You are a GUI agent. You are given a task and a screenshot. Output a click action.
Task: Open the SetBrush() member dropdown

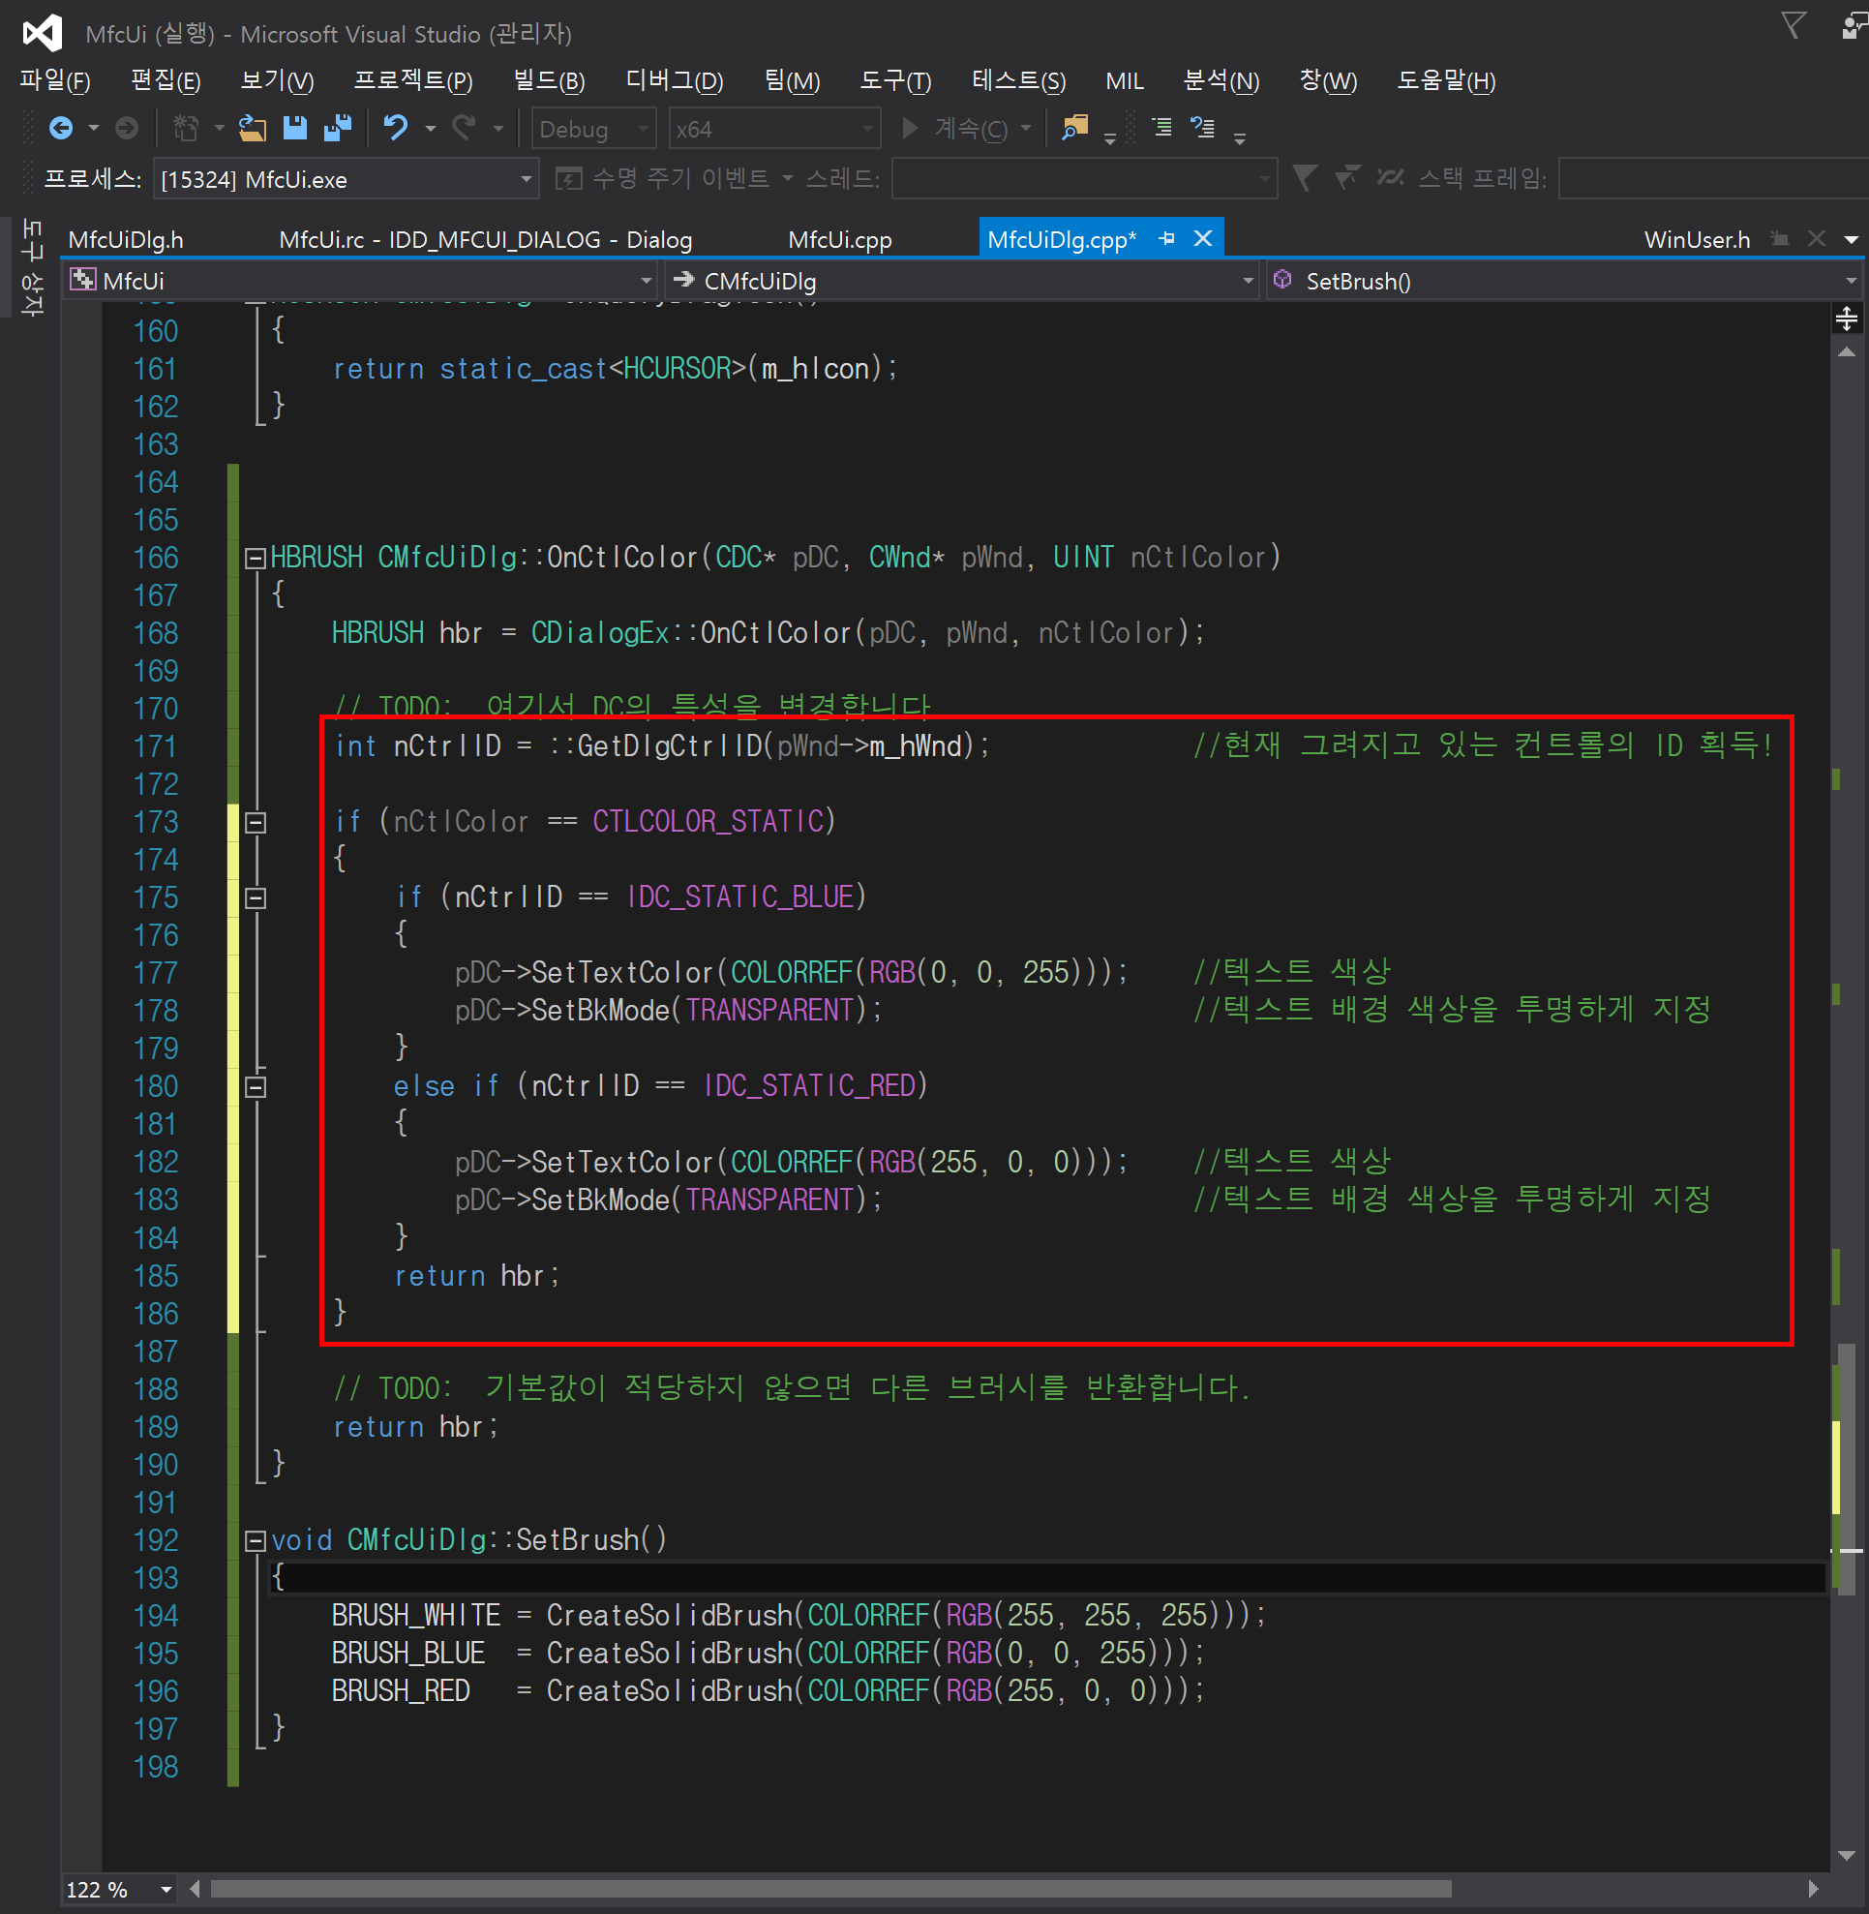(1851, 282)
